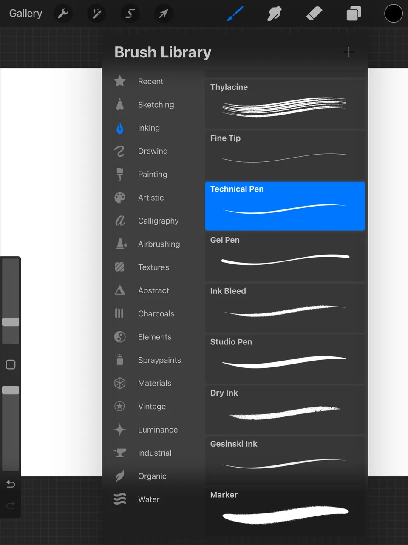
Task: Open the Luminance brush set
Action: [x=153, y=430]
